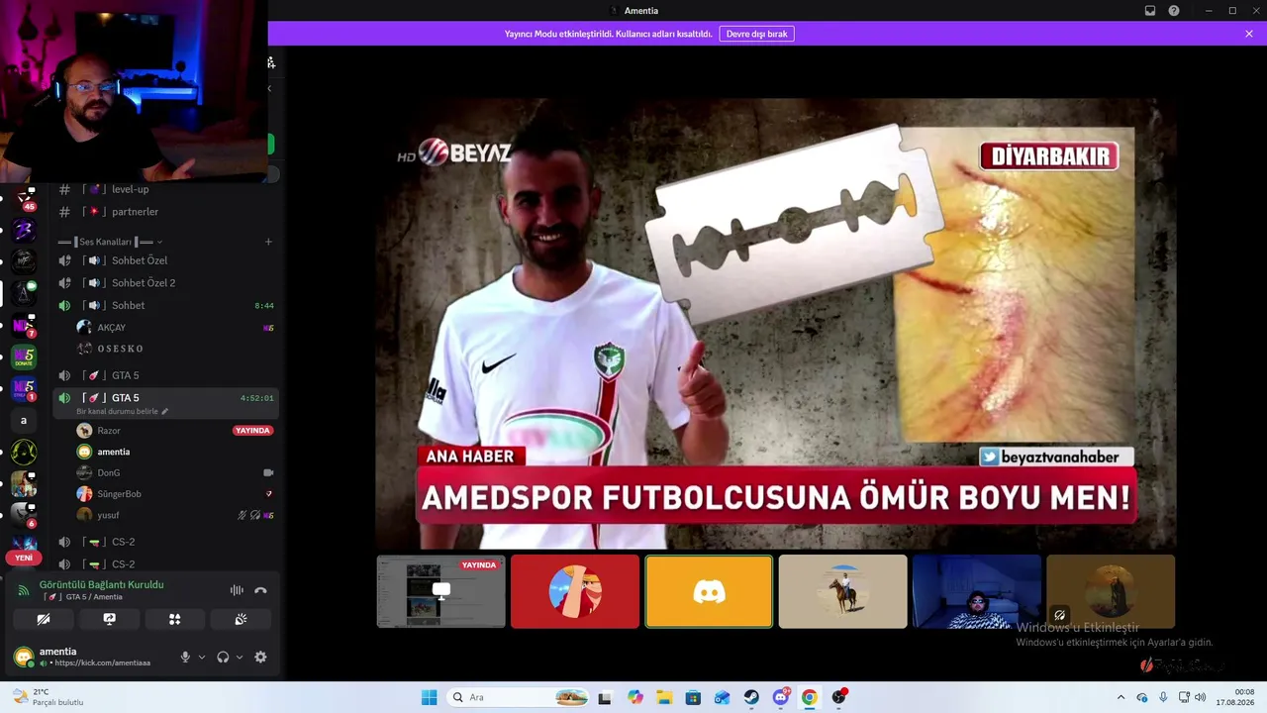
Task: Toggle screen sharing in voice panel
Action: pyautogui.click(x=109, y=619)
